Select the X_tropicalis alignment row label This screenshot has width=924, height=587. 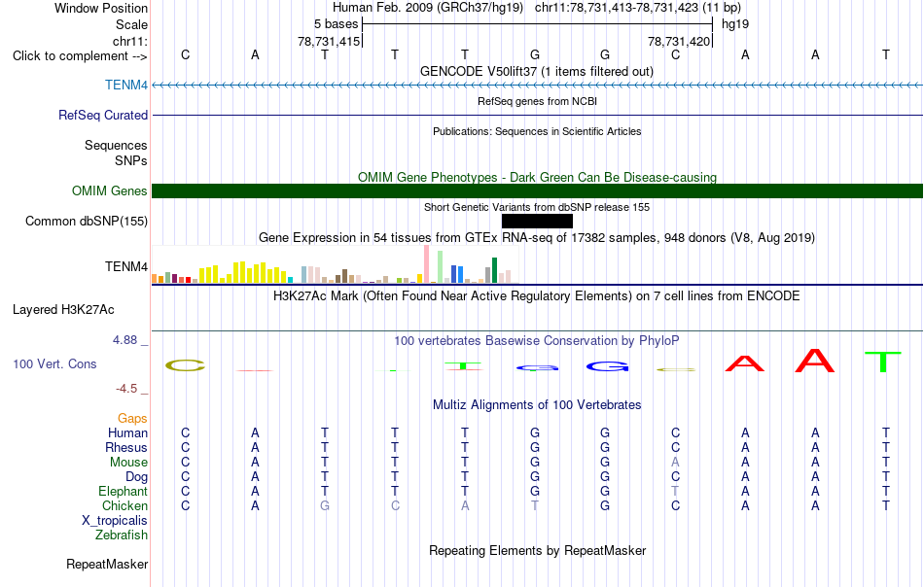(115, 521)
